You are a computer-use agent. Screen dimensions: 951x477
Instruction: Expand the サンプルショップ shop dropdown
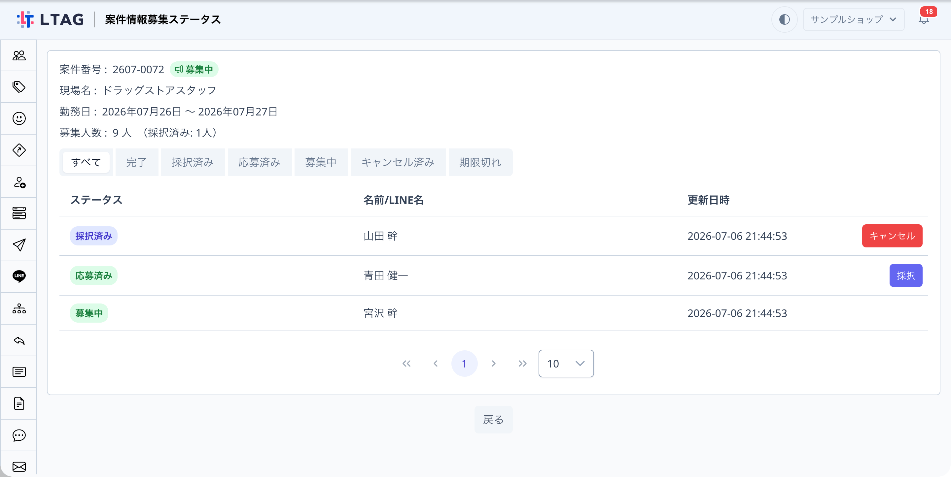[853, 19]
